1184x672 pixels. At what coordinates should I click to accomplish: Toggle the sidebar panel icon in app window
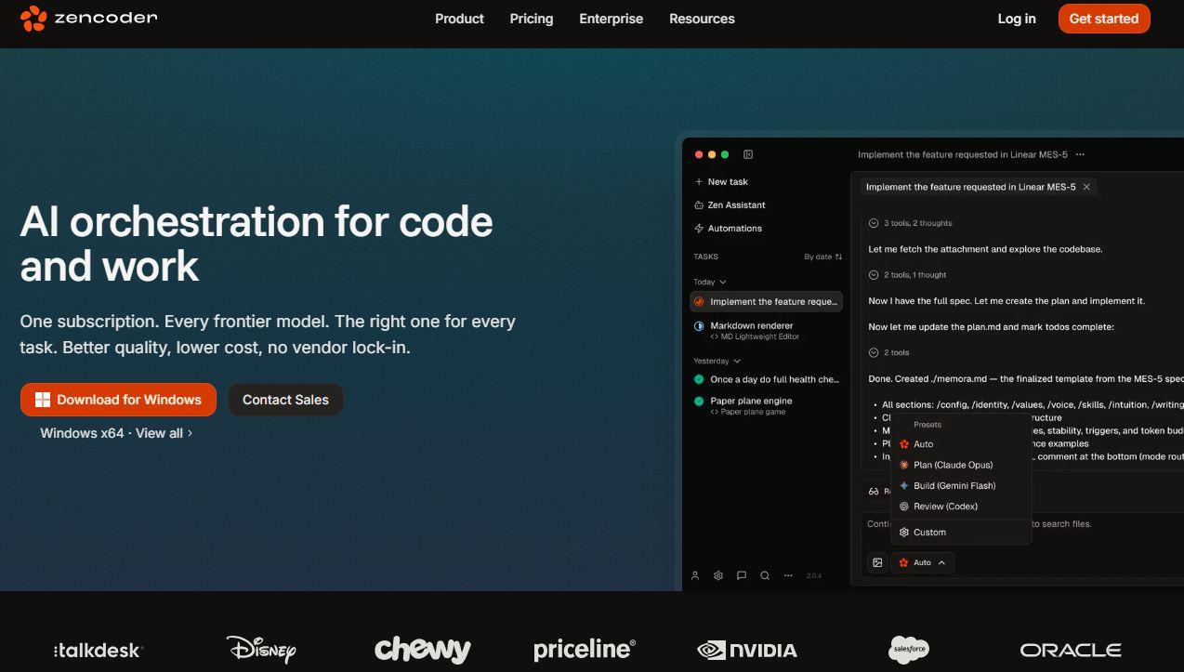[748, 154]
